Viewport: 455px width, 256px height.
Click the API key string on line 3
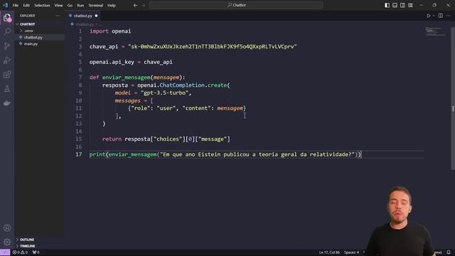pos(213,46)
